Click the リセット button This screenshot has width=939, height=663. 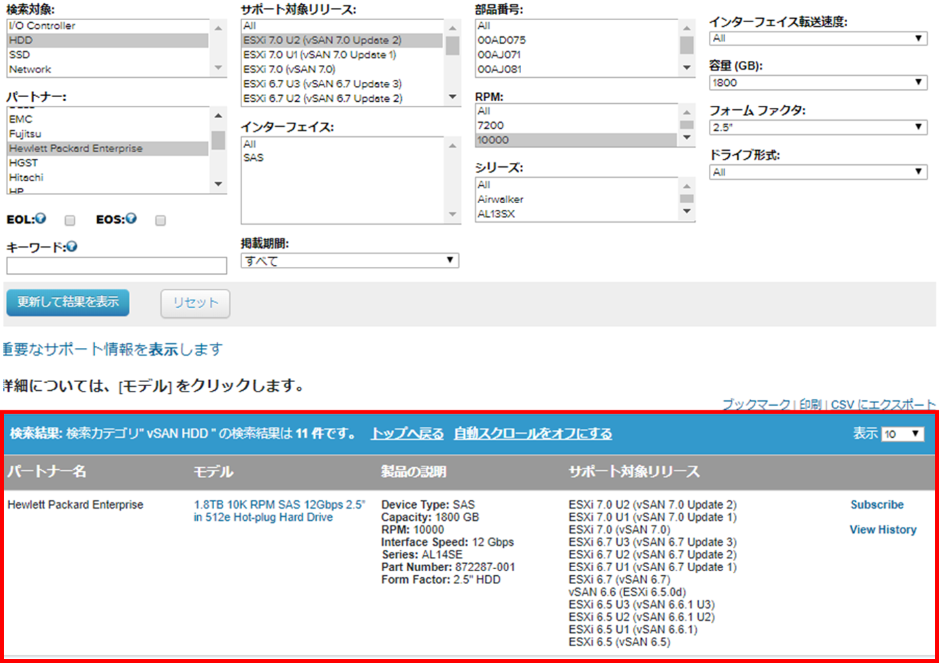(195, 304)
